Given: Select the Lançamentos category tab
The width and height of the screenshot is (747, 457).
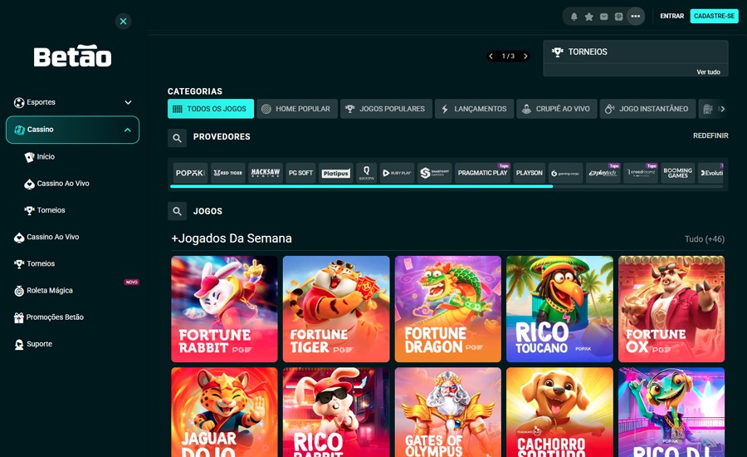Looking at the screenshot, I should click(x=474, y=109).
